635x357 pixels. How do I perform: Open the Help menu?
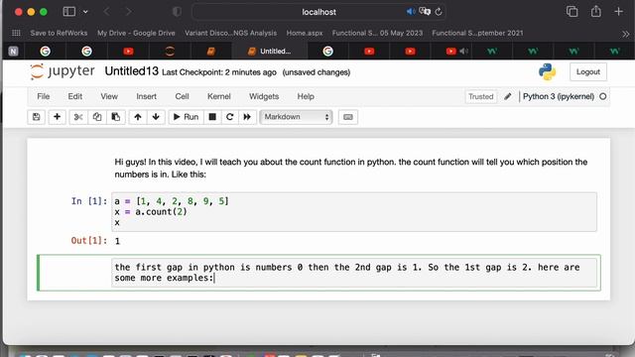(306, 97)
